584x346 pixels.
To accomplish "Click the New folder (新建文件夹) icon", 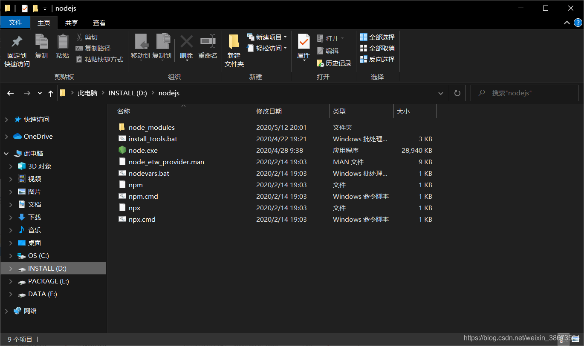I will 234,42.
